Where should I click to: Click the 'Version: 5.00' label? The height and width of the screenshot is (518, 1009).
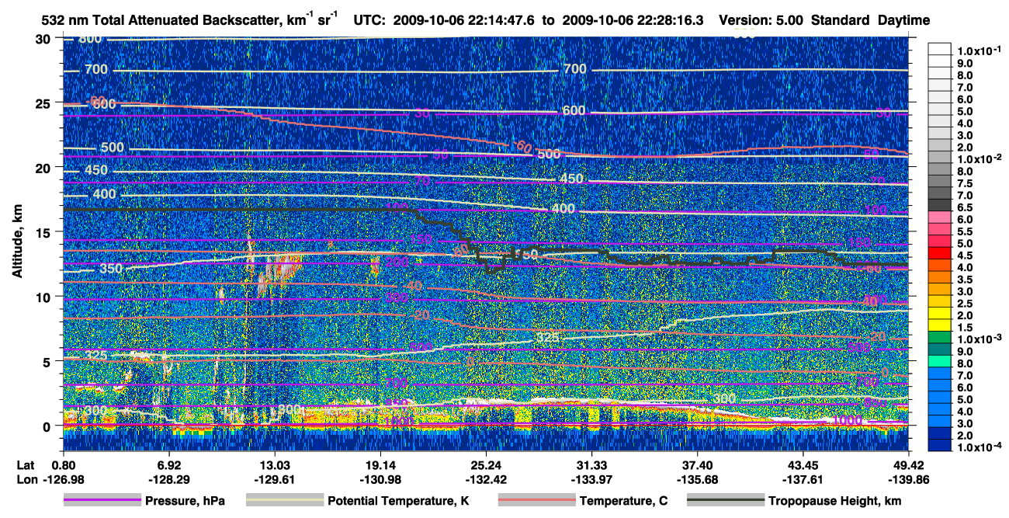coord(761,19)
